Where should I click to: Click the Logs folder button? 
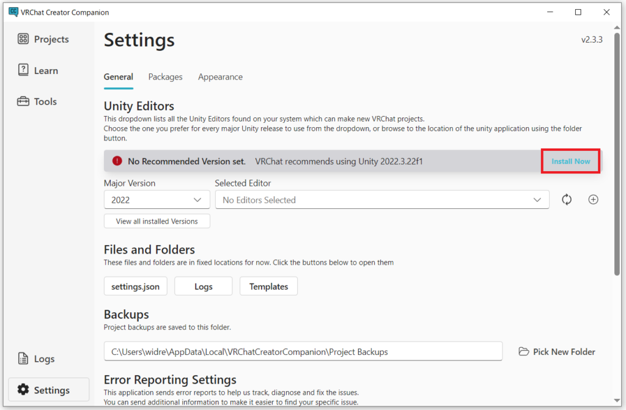(203, 286)
